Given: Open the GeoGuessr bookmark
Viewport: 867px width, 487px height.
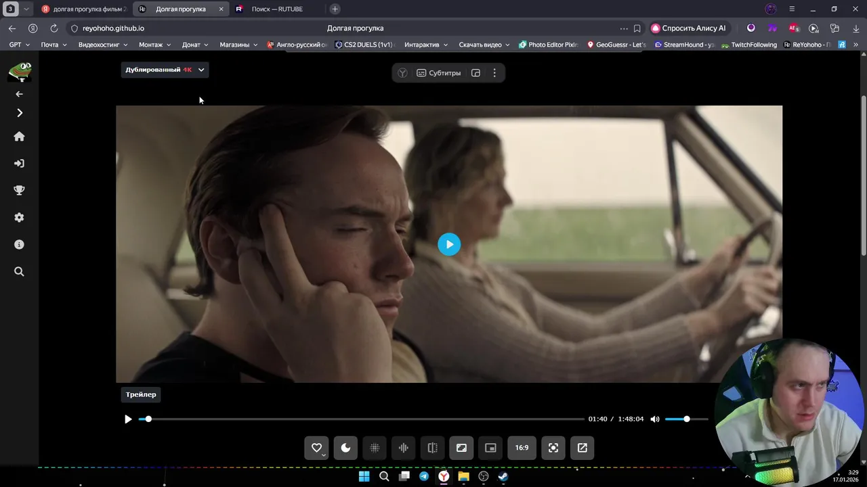Looking at the screenshot, I should tap(616, 45).
